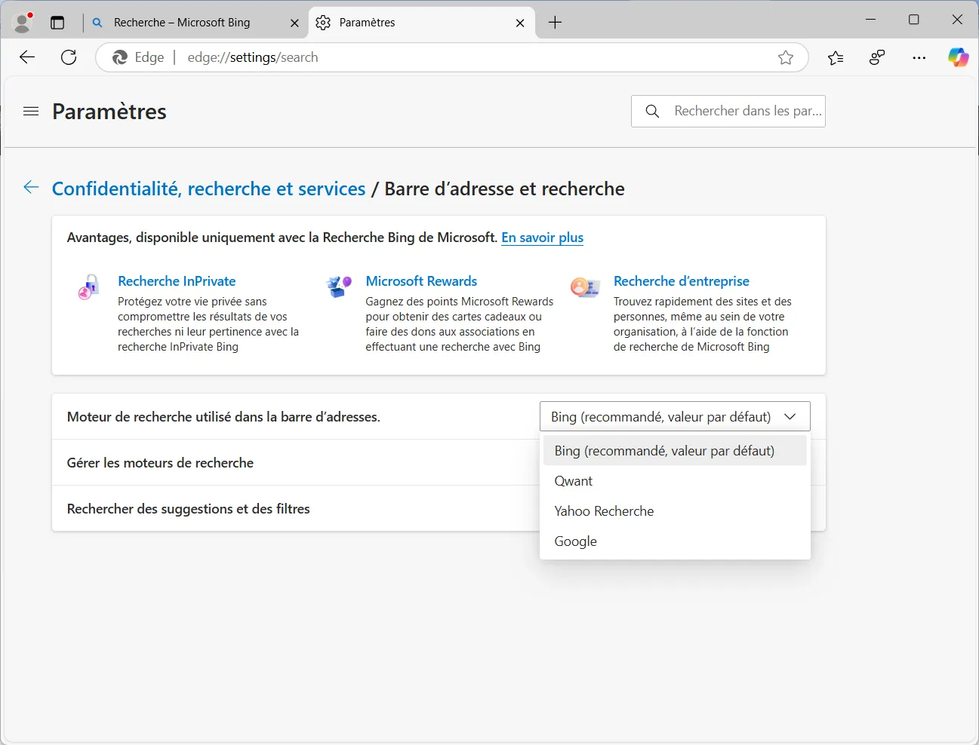Open Settings and more ellipsis menu
979x745 pixels.
coord(919,57)
